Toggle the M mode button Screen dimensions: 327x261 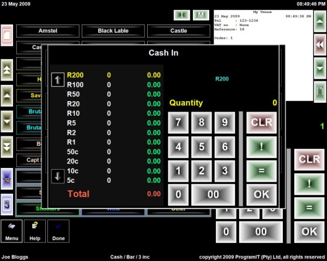pos(201,15)
